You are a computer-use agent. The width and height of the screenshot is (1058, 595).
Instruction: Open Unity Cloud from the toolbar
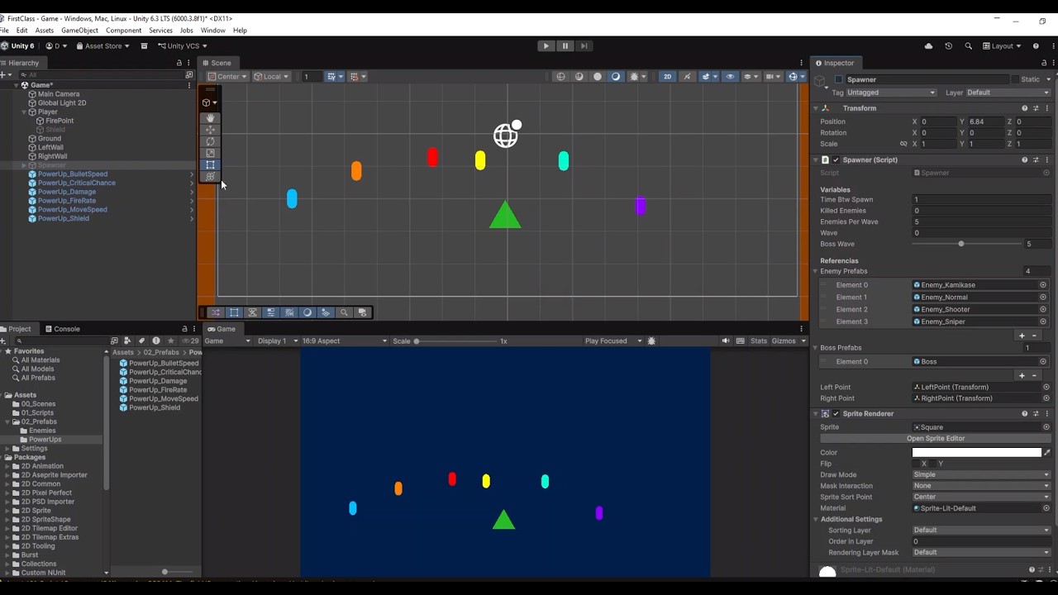tap(928, 46)
